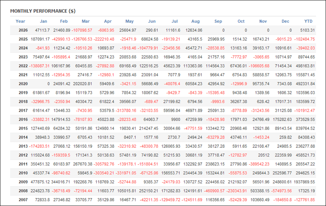This screenshot has width=326, height=206.
Task: Select the Jan column header
Action: click(x=43, y=21)
